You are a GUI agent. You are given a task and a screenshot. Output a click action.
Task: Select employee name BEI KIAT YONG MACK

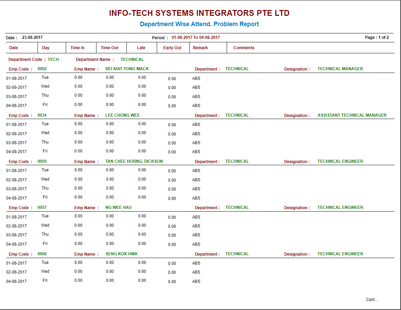(x=127, y=69)
